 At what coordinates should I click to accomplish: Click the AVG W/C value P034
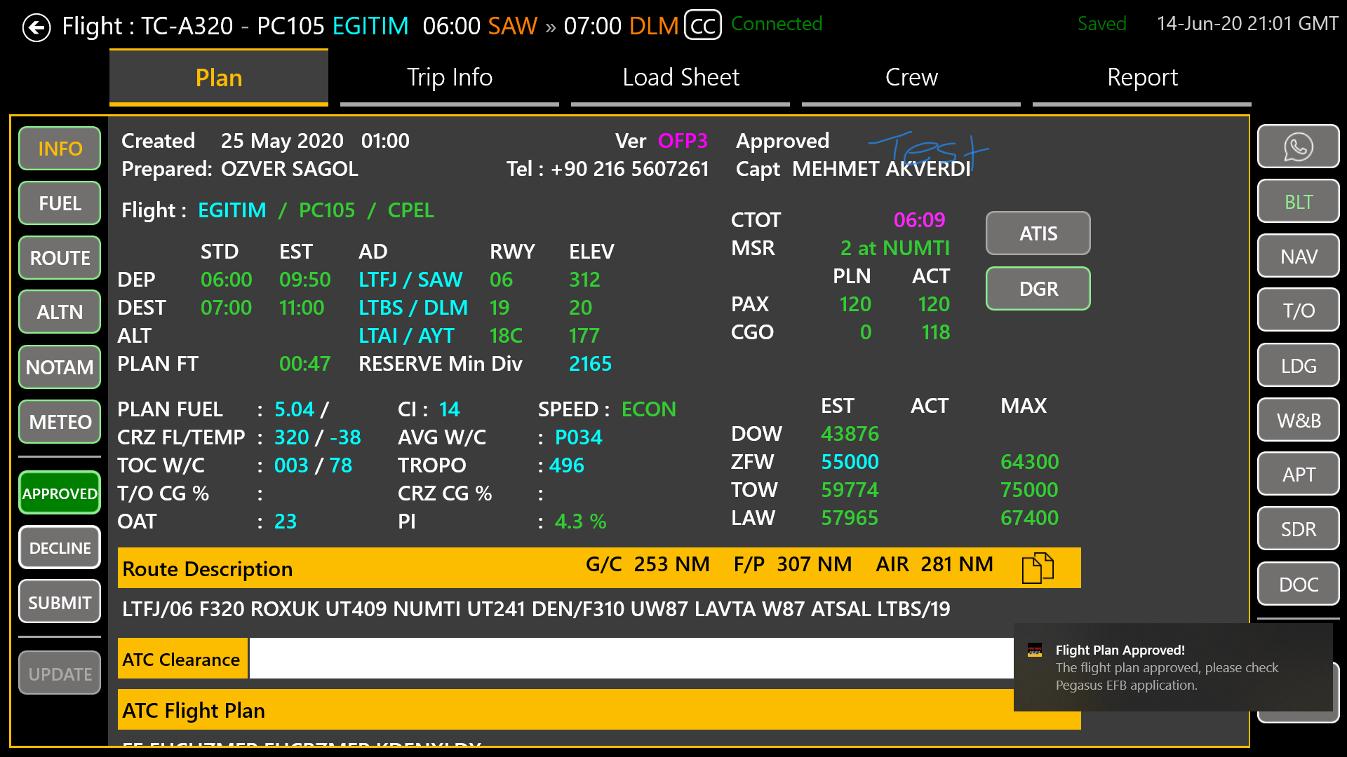tap(578, 437)
